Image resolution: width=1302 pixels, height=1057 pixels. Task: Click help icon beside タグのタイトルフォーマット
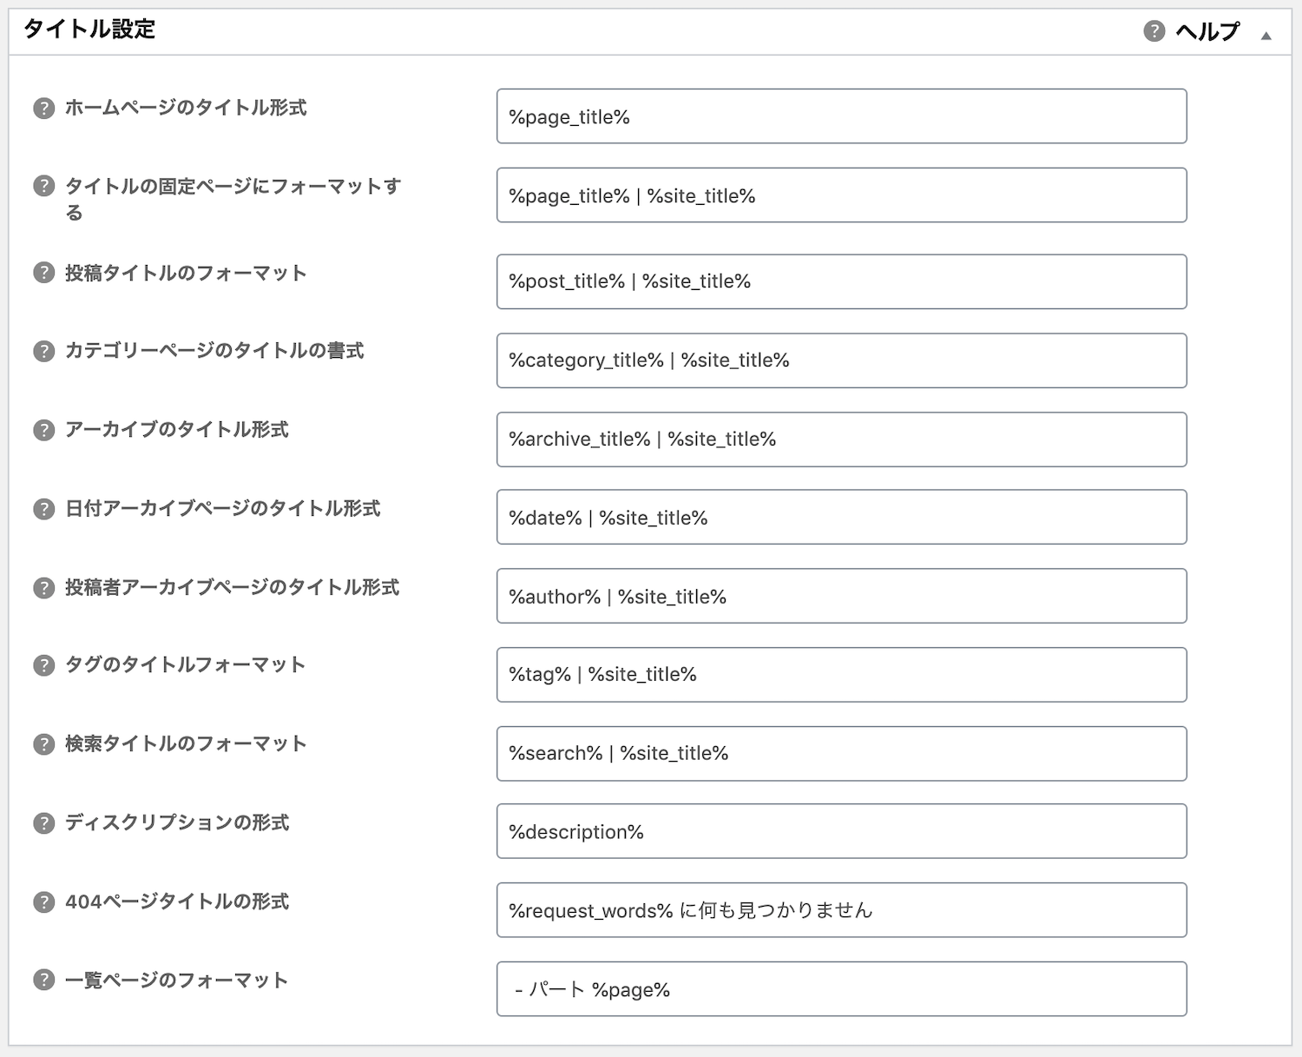coord(43,665)
